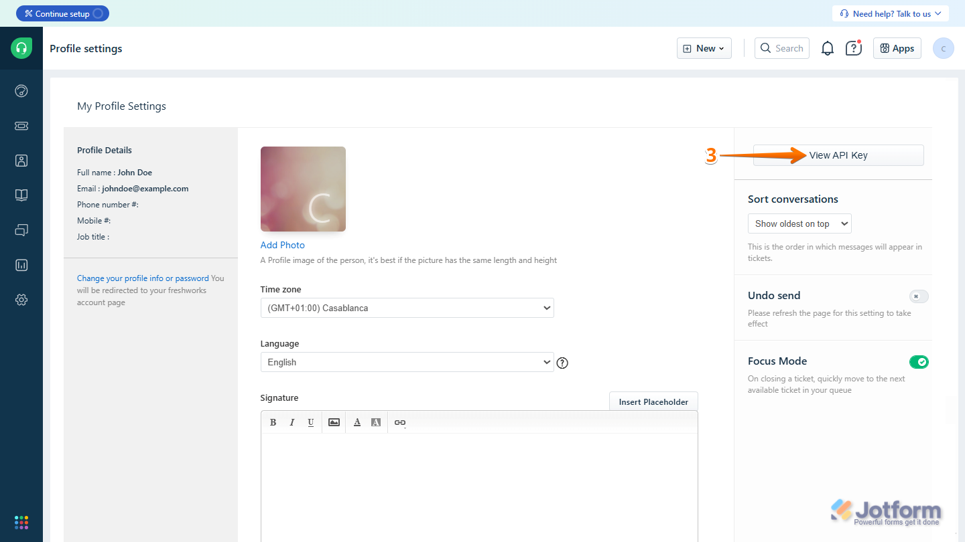Click the Change your profile info or password link
This screenshot has width=965, height=542.
143,278
